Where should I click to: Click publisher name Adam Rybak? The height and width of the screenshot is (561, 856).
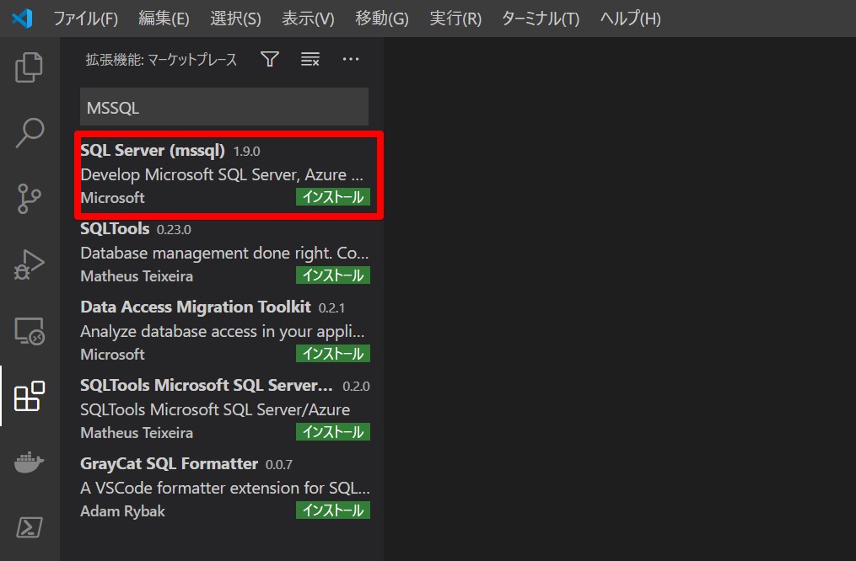(x=122, y=511)
